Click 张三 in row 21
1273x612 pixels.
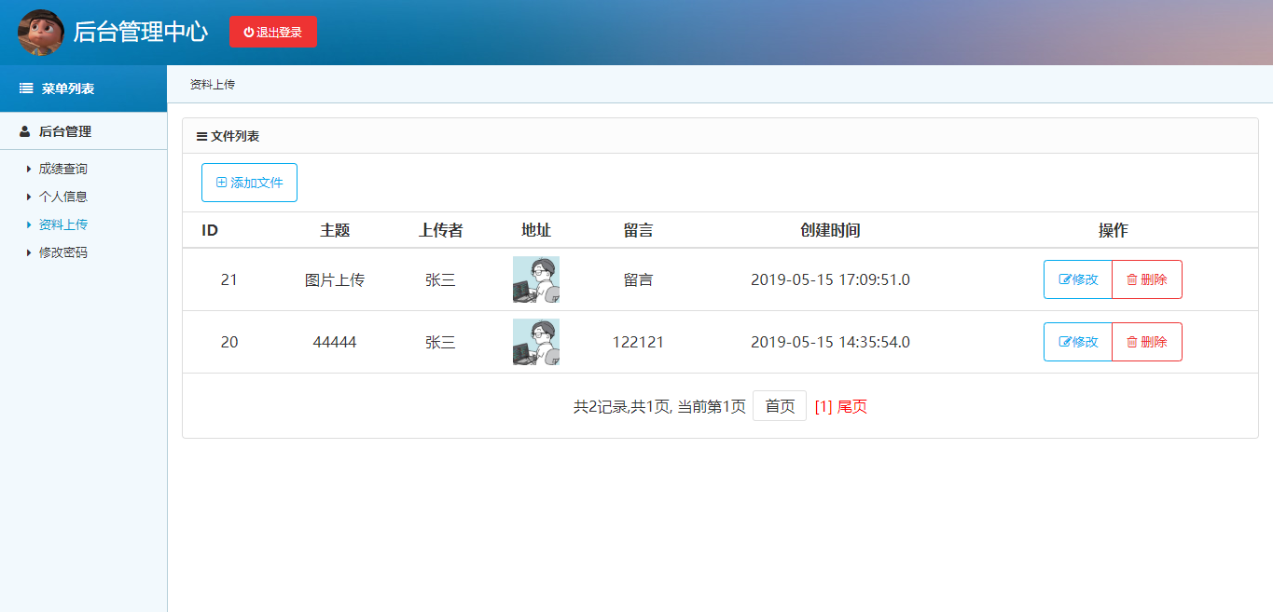[440, 279]
